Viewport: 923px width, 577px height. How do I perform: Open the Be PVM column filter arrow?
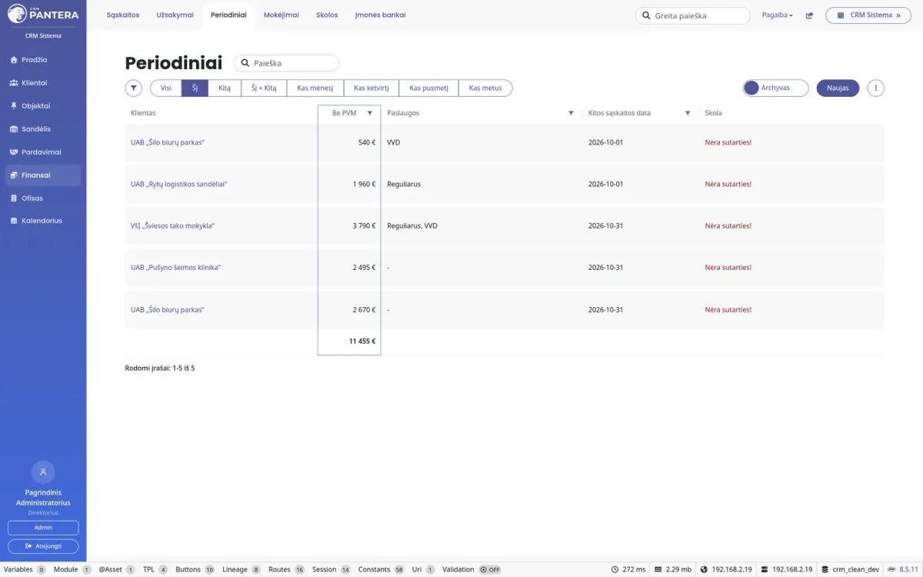[x=370, y=113]
